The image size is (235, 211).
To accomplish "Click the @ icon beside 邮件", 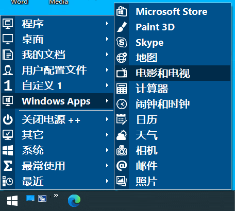I will point(122,166).
